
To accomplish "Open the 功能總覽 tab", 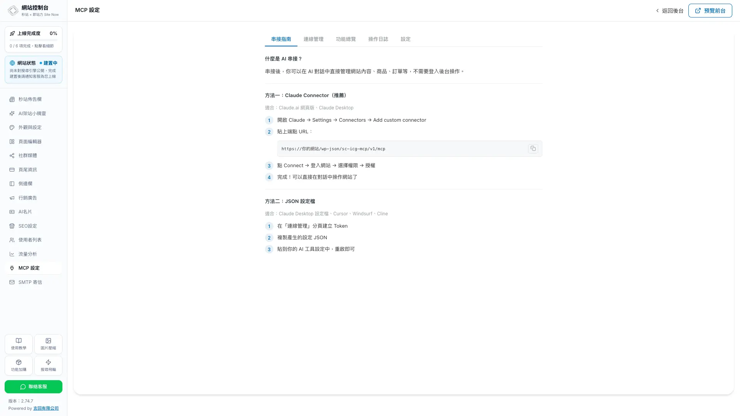I will [346, 39].
